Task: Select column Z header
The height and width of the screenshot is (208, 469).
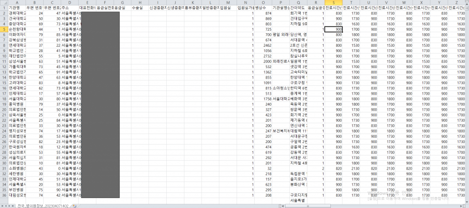Action: pyautogui.click(x=456, y=3)
